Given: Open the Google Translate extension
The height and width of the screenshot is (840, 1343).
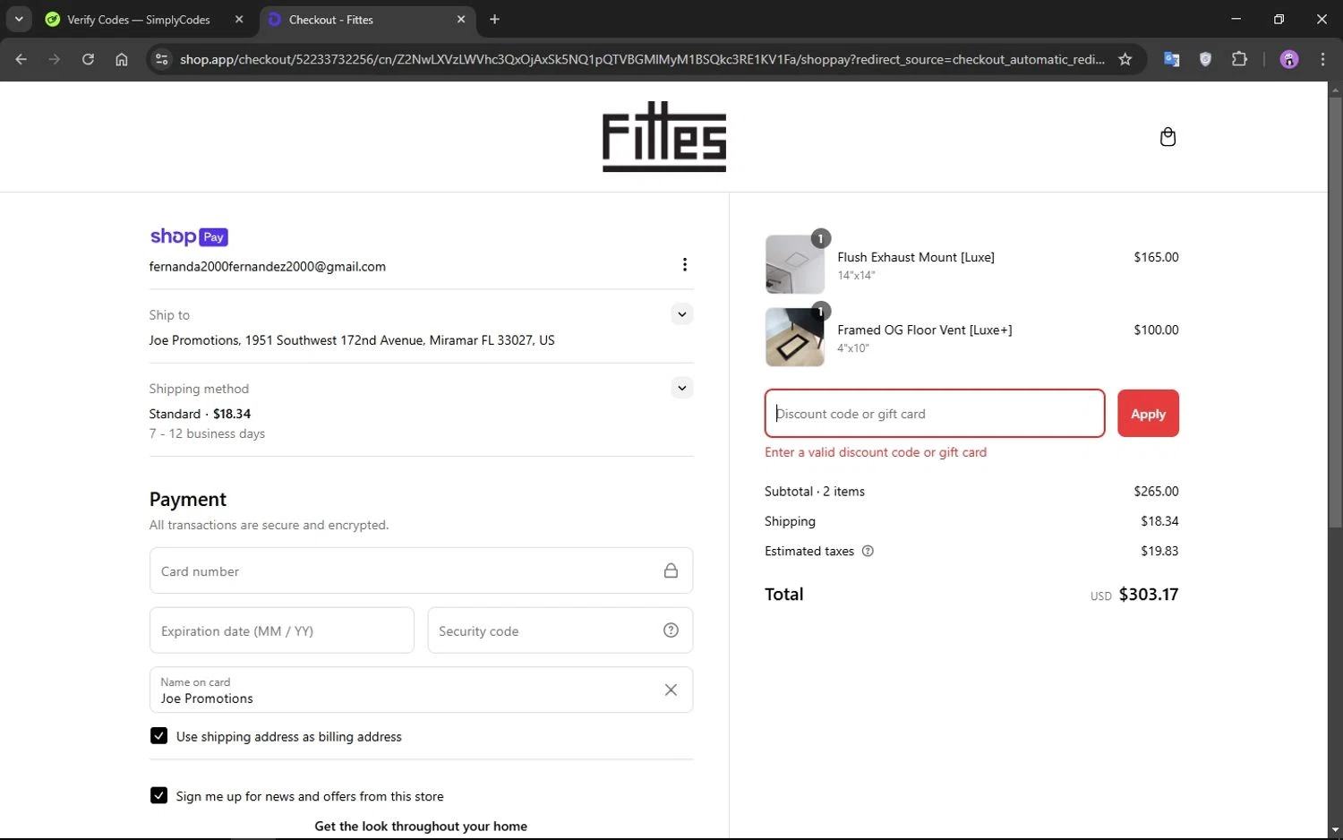Looking at the screenshot, I should [x=1171, y=59].
